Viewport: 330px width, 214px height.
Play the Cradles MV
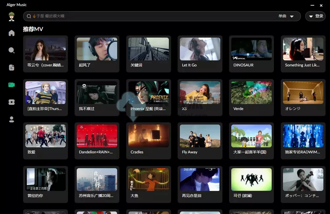coord(148,141)
